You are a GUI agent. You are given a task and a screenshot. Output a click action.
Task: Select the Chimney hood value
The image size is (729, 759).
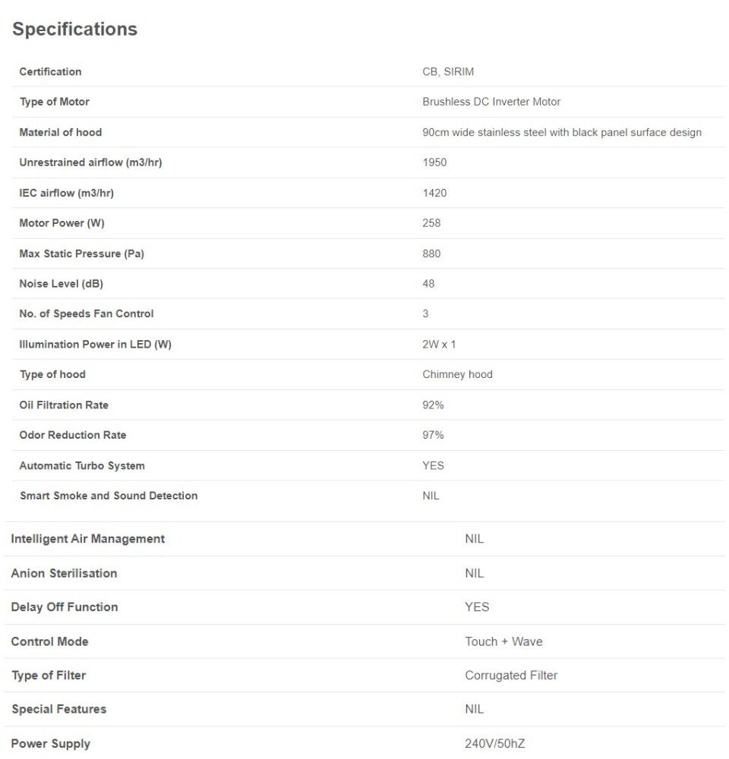pos(457,374)
